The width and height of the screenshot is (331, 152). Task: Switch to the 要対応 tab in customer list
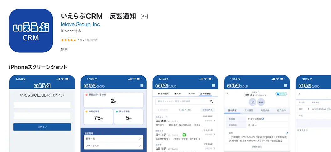[191, 94]
